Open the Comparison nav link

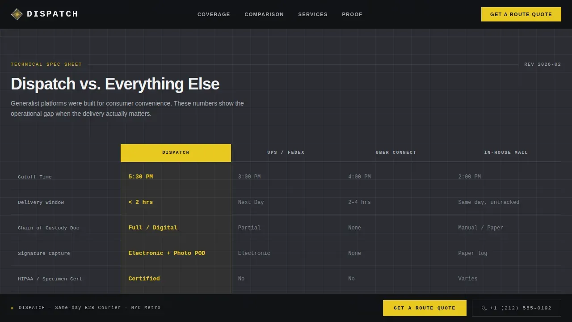click(264, 14)
